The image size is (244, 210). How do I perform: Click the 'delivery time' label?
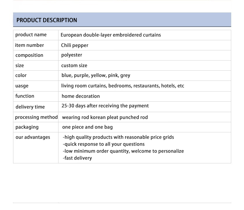(30, 107)
